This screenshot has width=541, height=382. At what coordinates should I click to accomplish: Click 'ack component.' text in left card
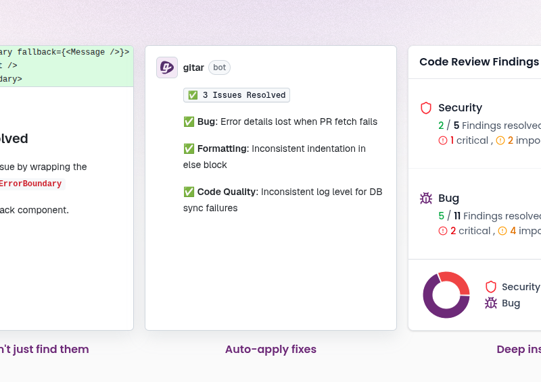tap(34, 210)
